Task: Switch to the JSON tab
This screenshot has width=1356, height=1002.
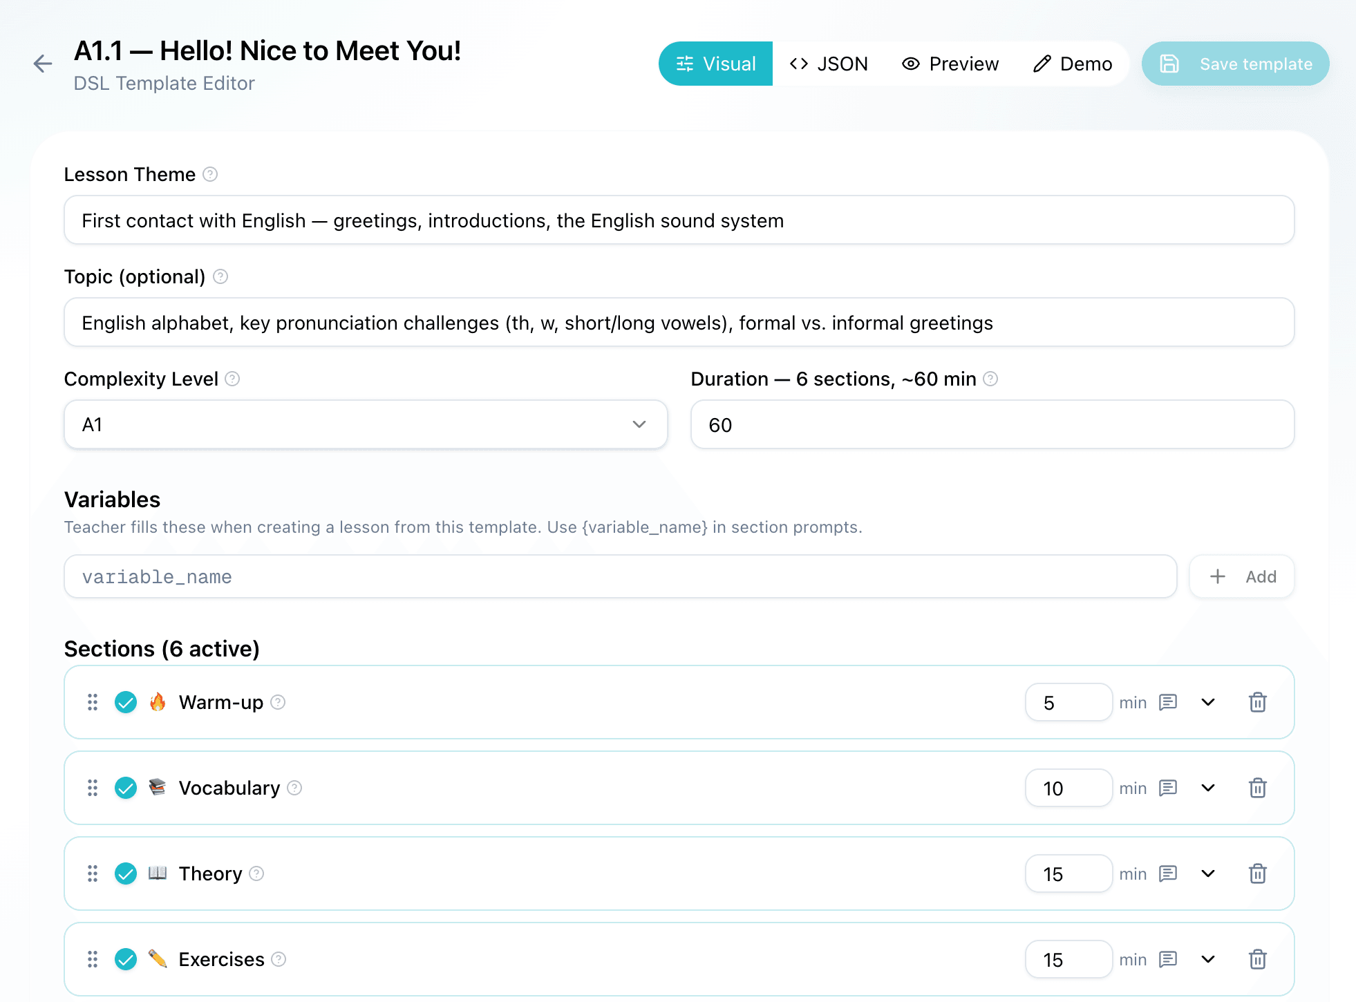Action: click(x=829, y=64)
